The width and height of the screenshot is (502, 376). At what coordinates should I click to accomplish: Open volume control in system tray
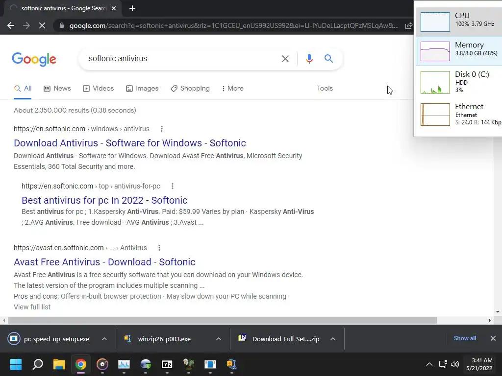454,364
